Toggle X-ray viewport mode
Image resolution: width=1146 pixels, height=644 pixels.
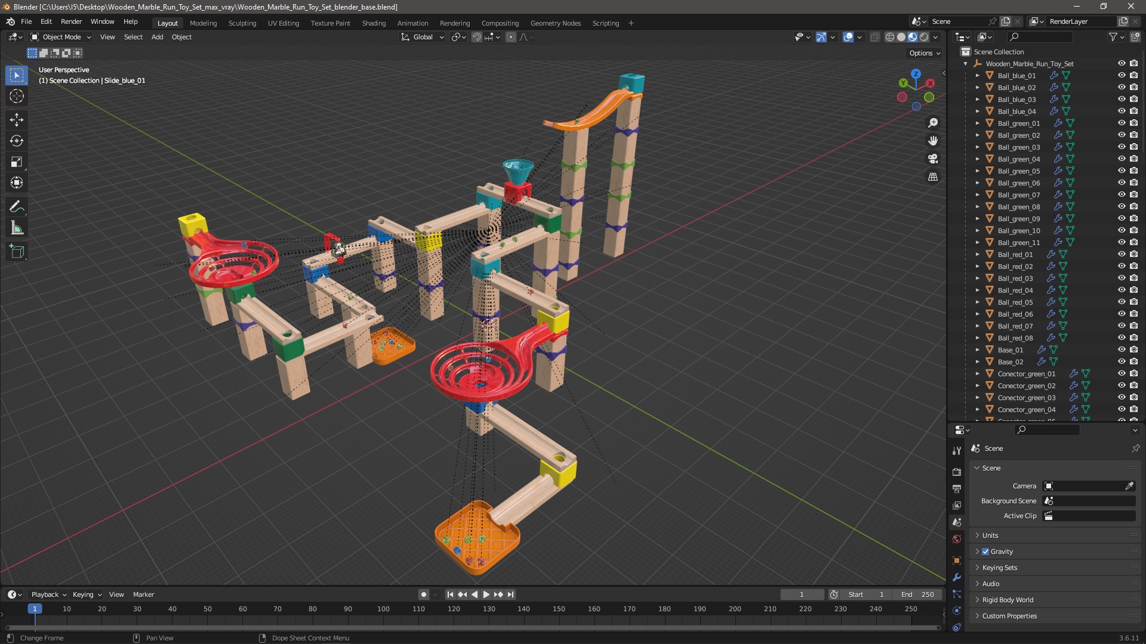(x=874, y=37)
